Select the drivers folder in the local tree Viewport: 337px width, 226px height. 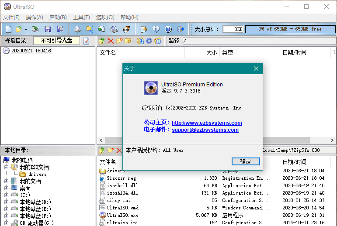38,174
